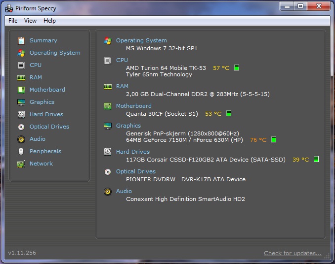Click the Speccy app icon in title bar
335x264 pixels.
coord(9,8)
